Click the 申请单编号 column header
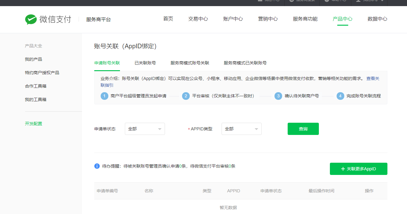Image resolution: width=407 pixels, height=214 pixels. pyautogui.click(x=107, y=191)
